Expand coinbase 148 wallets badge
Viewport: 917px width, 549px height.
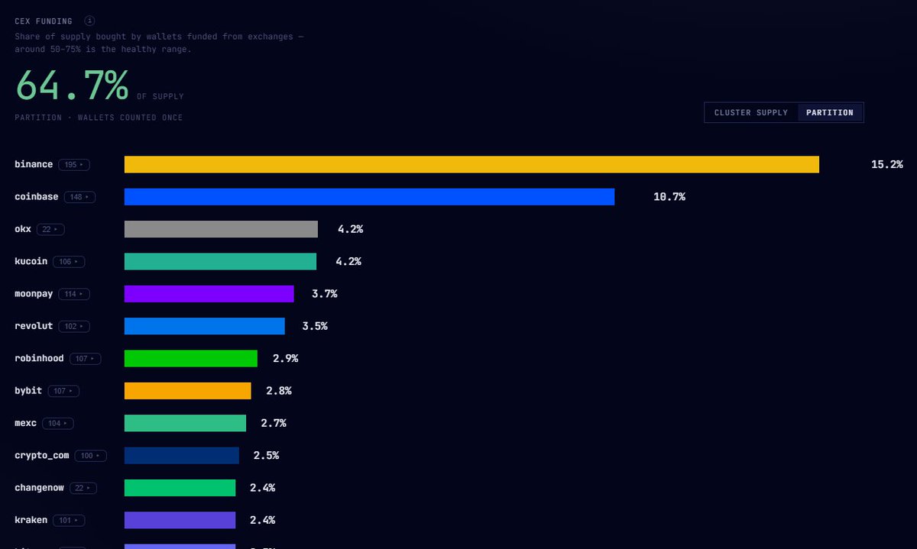tap(79, 197)
